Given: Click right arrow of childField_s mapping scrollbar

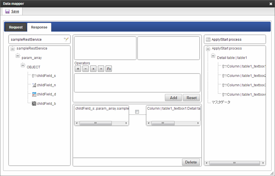Looking at the screenshot, I should [x=126, y=123].
